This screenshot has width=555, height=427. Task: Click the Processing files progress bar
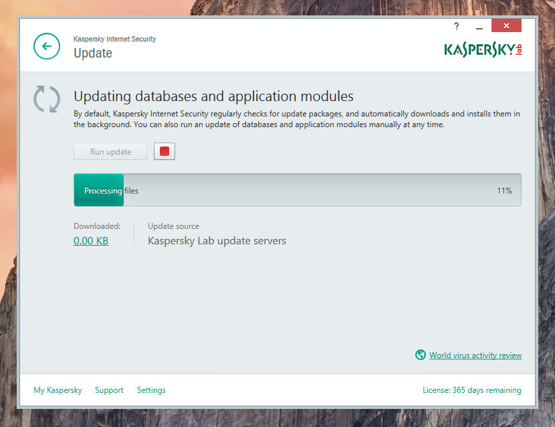[x=298, y=190]
